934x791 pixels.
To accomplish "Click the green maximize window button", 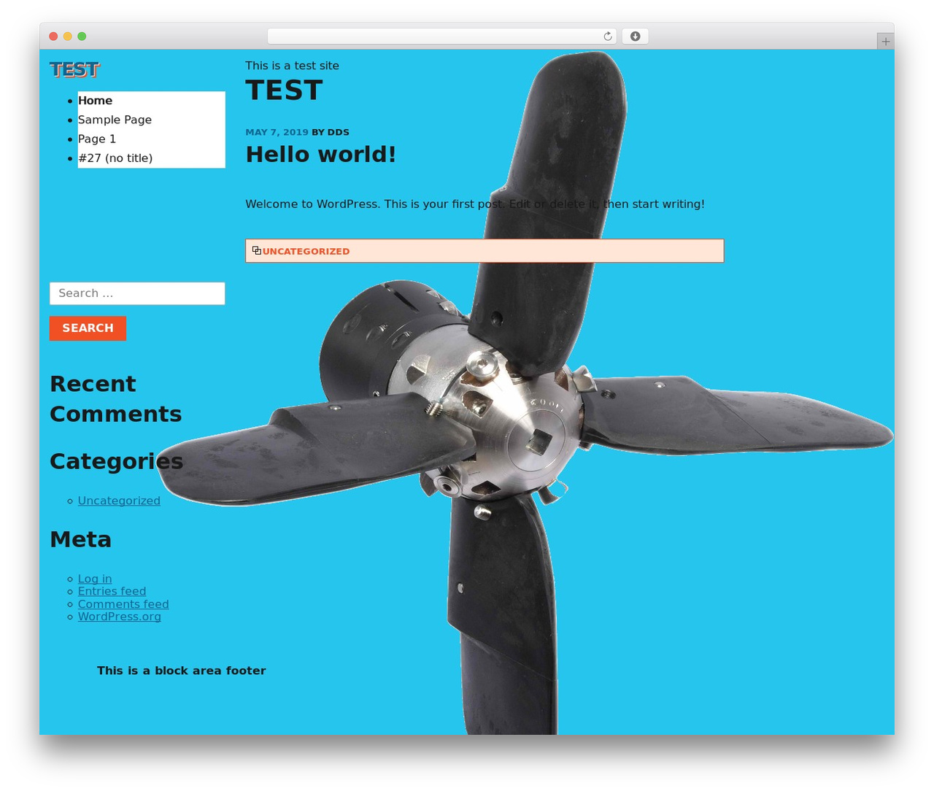I will [82, 36].
